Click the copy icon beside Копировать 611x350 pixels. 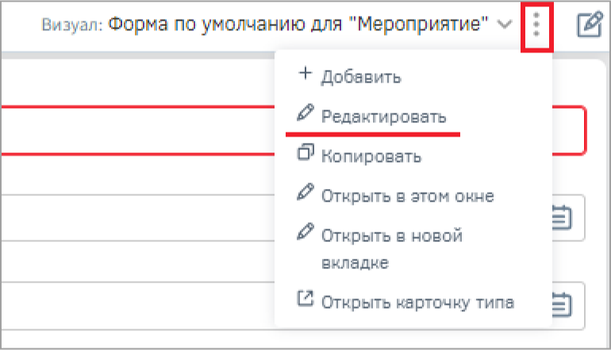pos(305,153)
